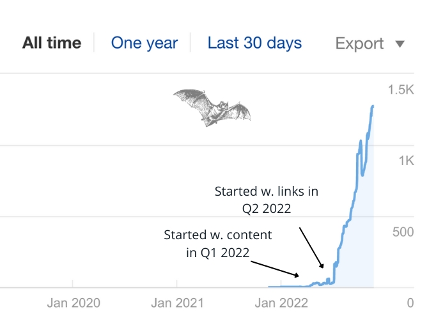The height and width of the screenshot is (330, 436).
Task: Click the dip in the line near 1K
Action: click(x=362, y=175)
